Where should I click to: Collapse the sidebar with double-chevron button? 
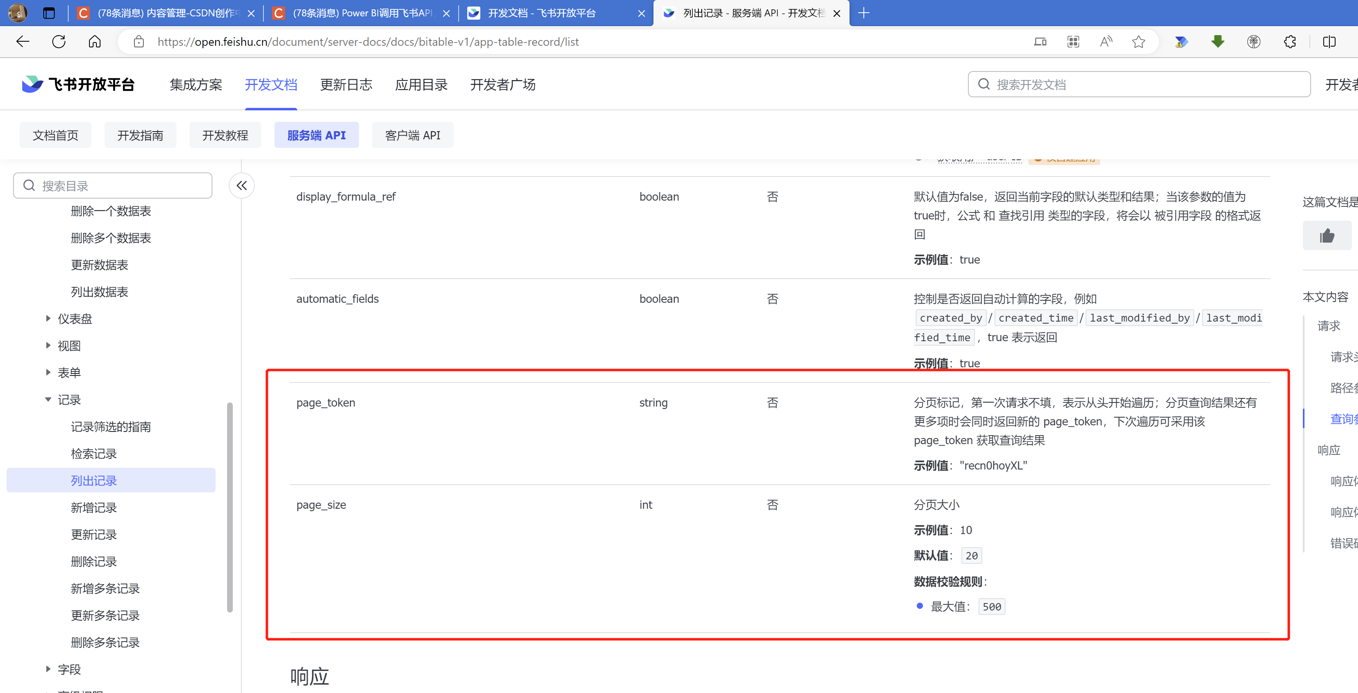tap(242, 186)
